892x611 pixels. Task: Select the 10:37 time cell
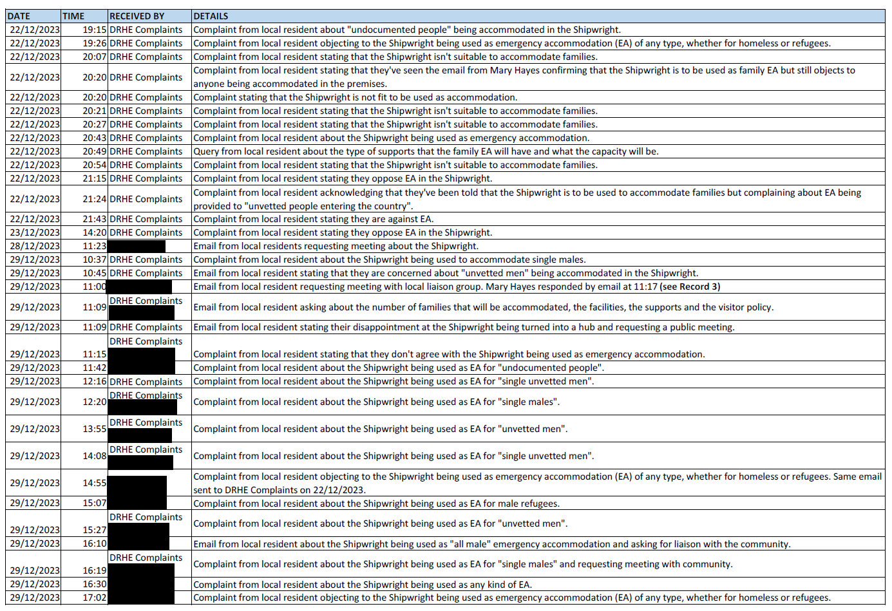(84, 259)
